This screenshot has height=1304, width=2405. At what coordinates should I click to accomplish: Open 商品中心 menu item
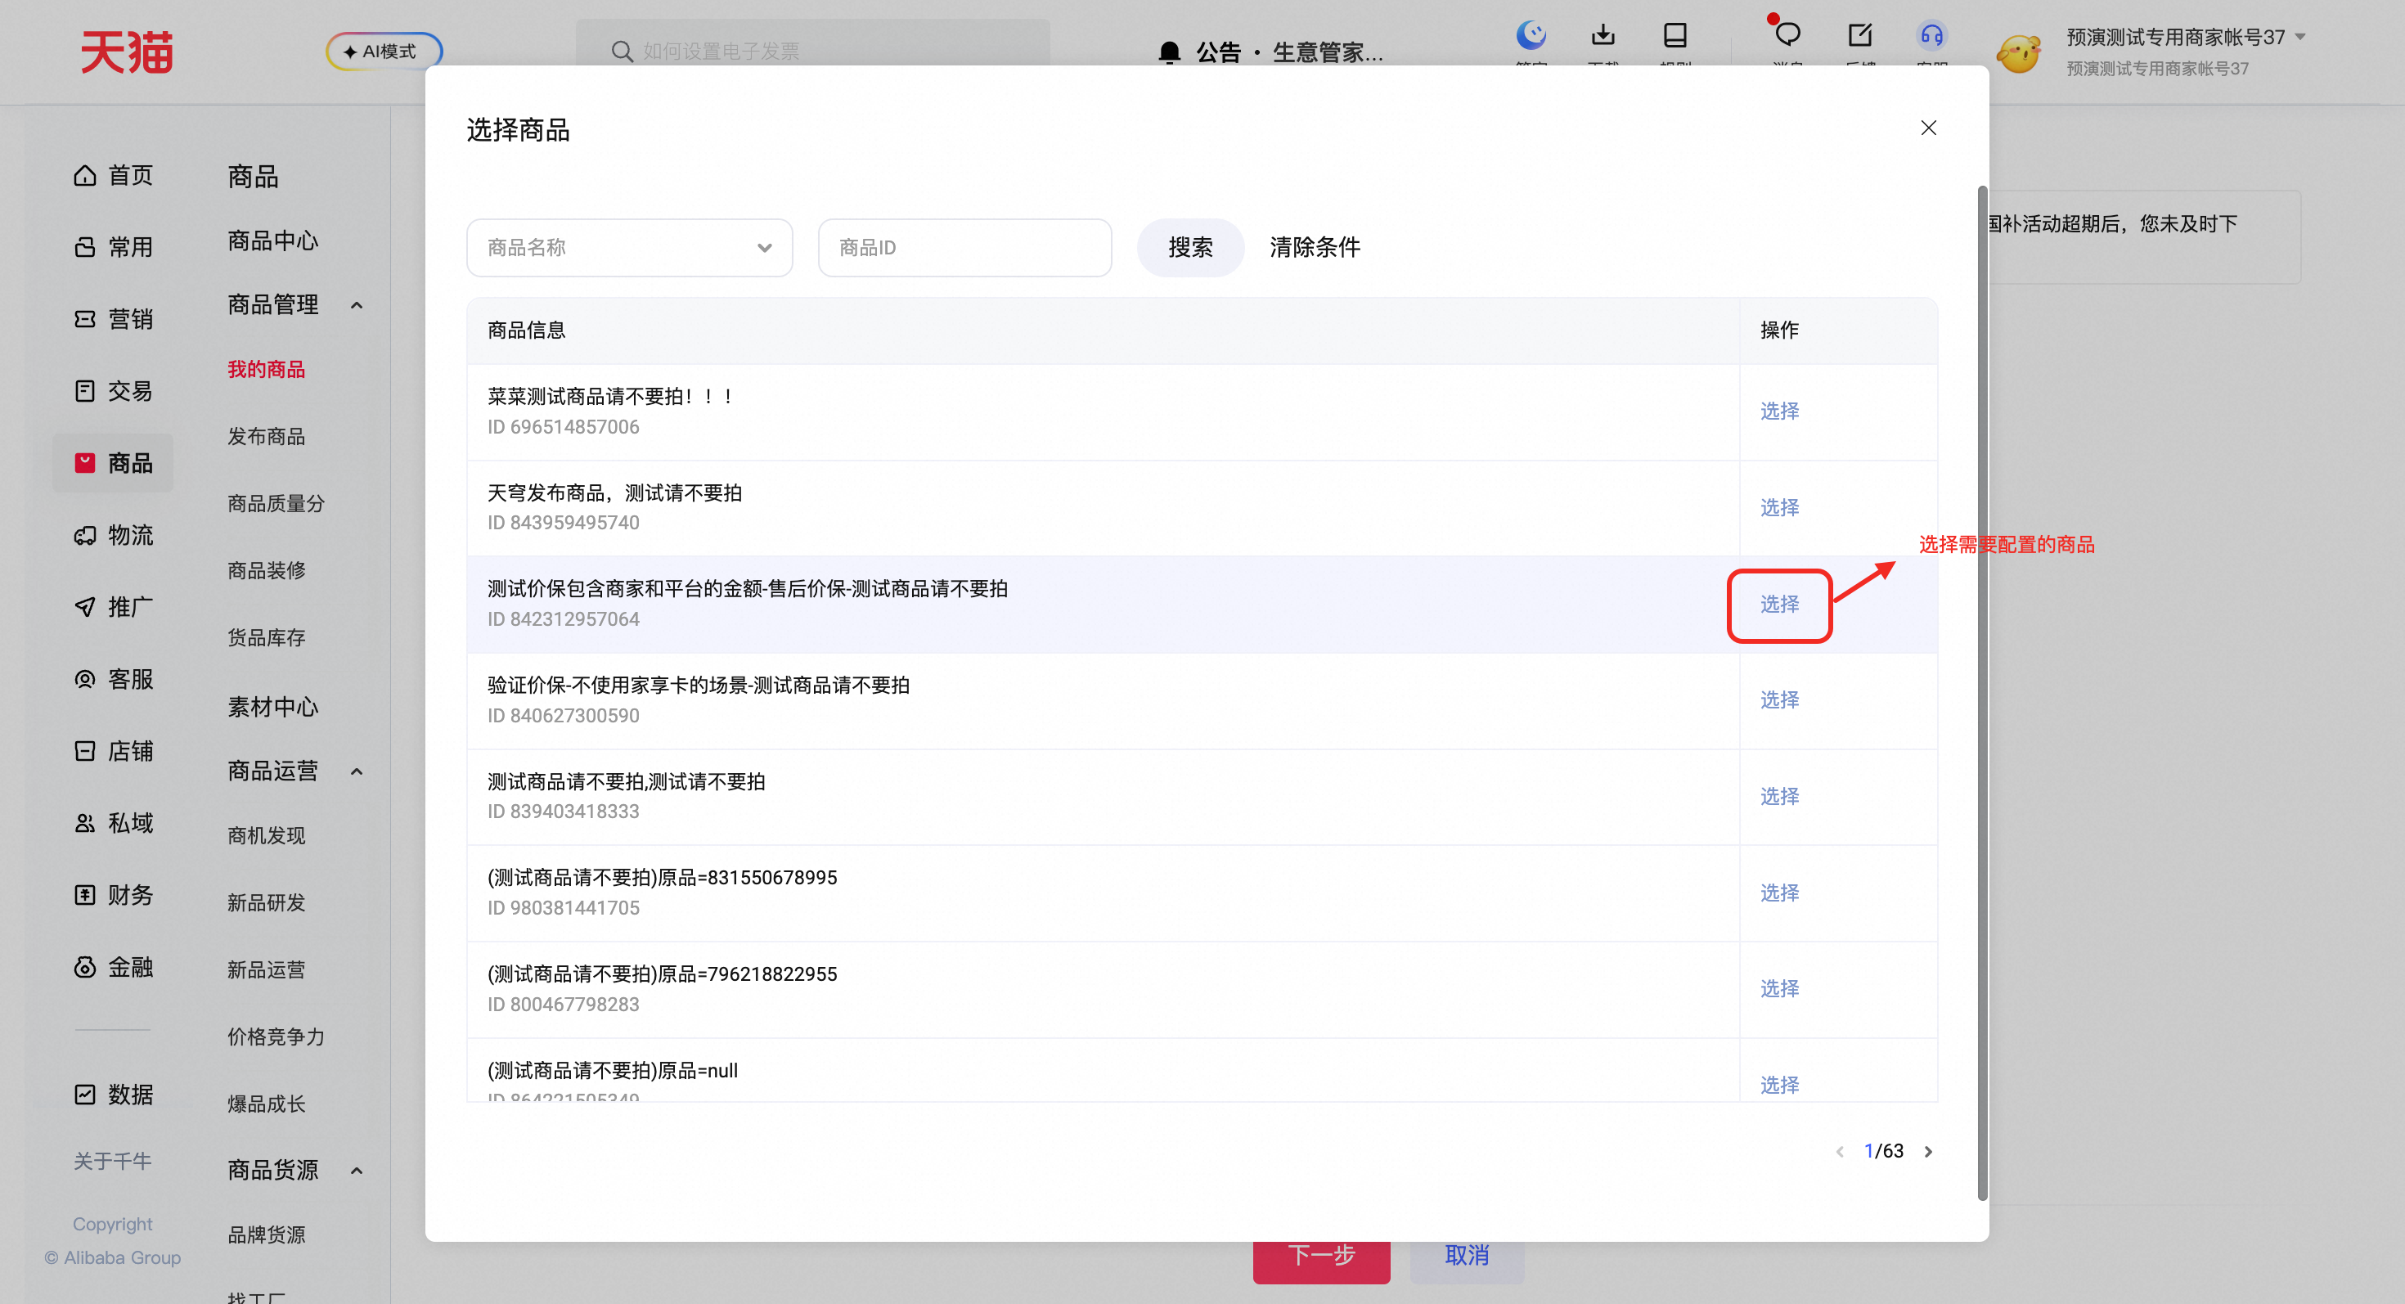272,241
